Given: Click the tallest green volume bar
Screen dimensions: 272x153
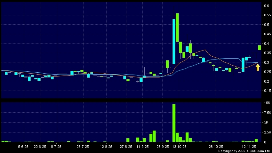Looking at the screenshot, I should [174, 123].
